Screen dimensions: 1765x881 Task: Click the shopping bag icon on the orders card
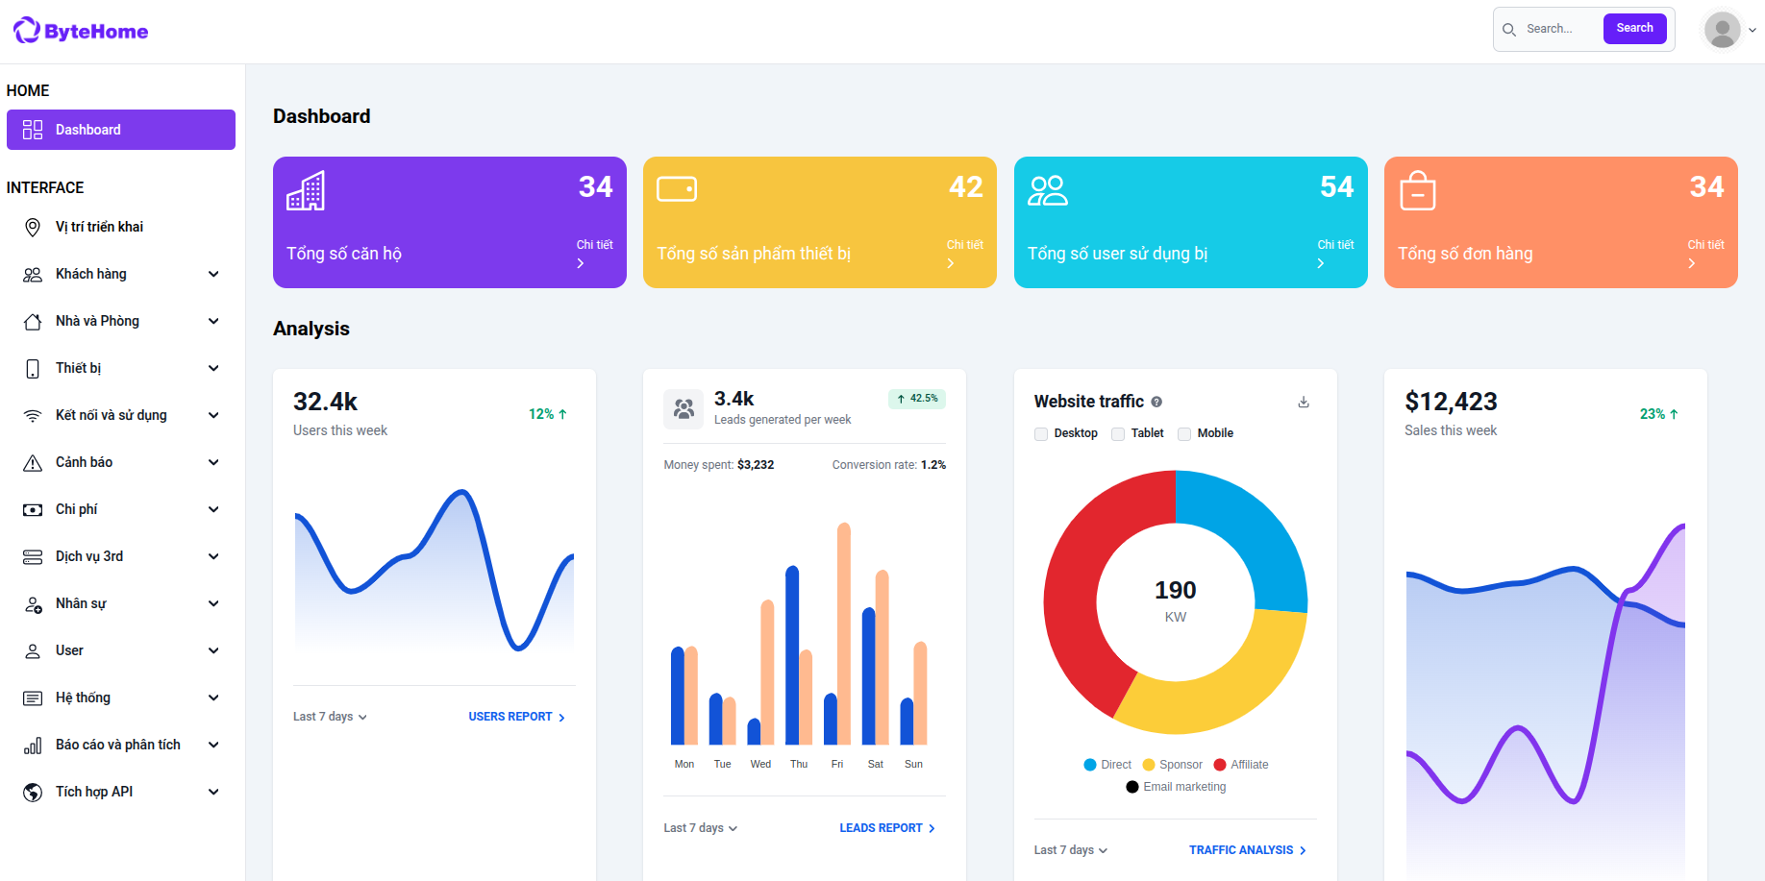[1417, 190]
